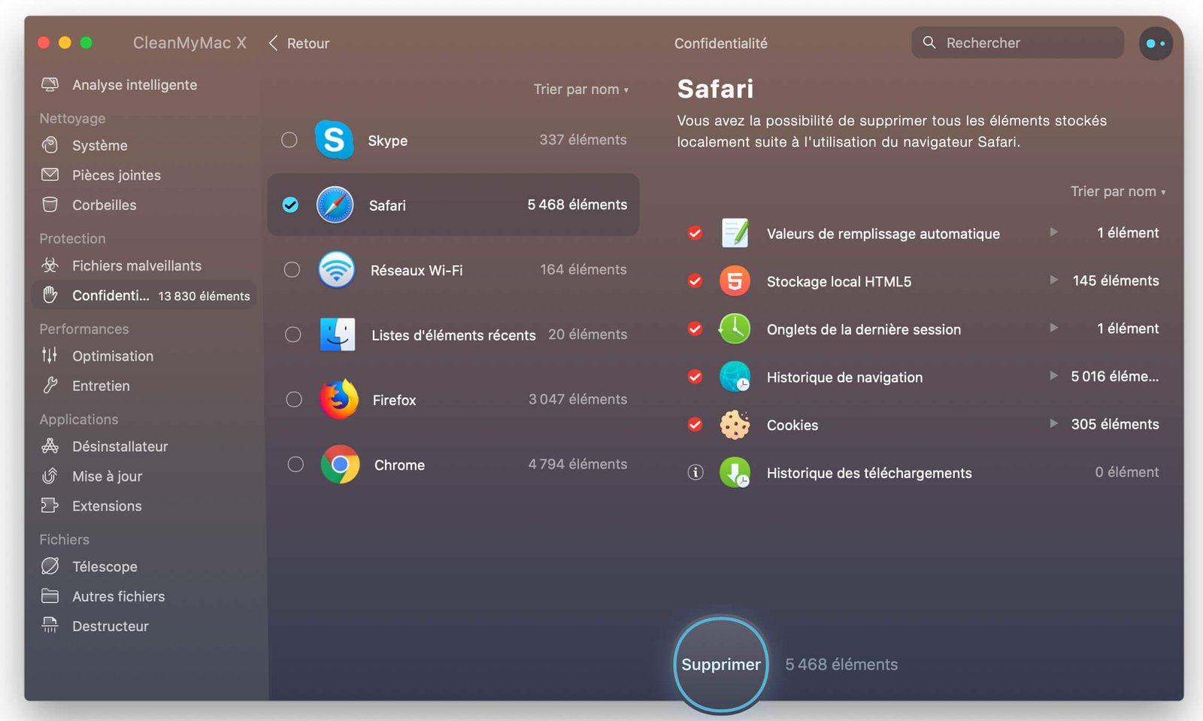This screenshot has height=721, width=1203.
Task: Uncheck the Safari checkbox
Action: (290, 204)
